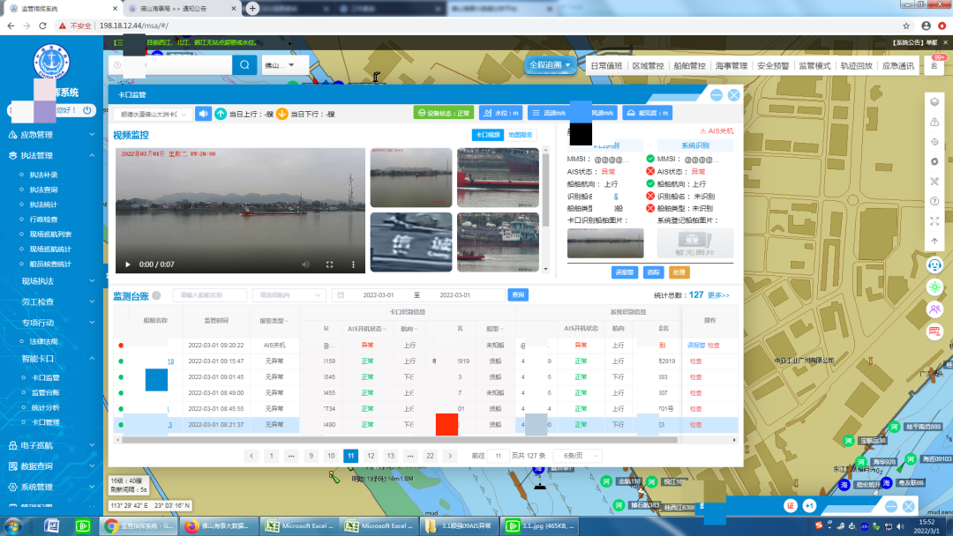Open the 全程追溯 dropdown
This screenshot has height=536, width=953.
pos(551,65)
